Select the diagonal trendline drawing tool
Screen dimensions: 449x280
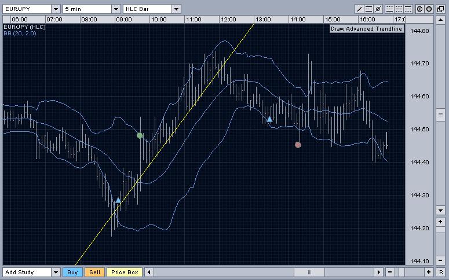[359, 9]
